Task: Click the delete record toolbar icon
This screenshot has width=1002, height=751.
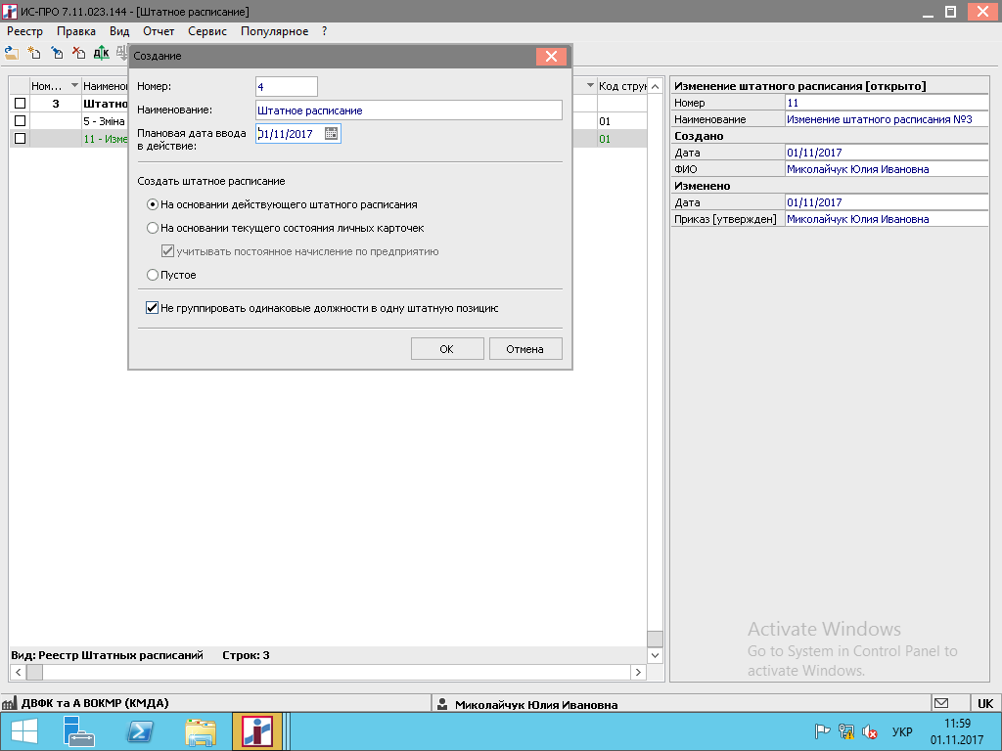Action: coord(79,53)
